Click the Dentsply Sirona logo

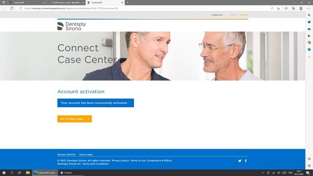click(71, 26)
